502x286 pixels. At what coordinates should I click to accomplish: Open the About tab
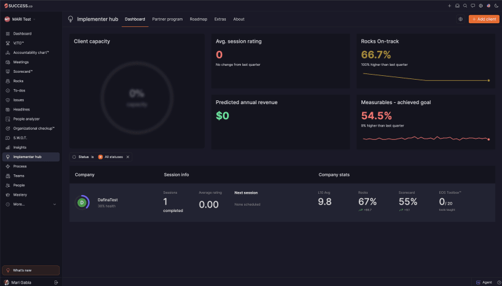(238, 19)
